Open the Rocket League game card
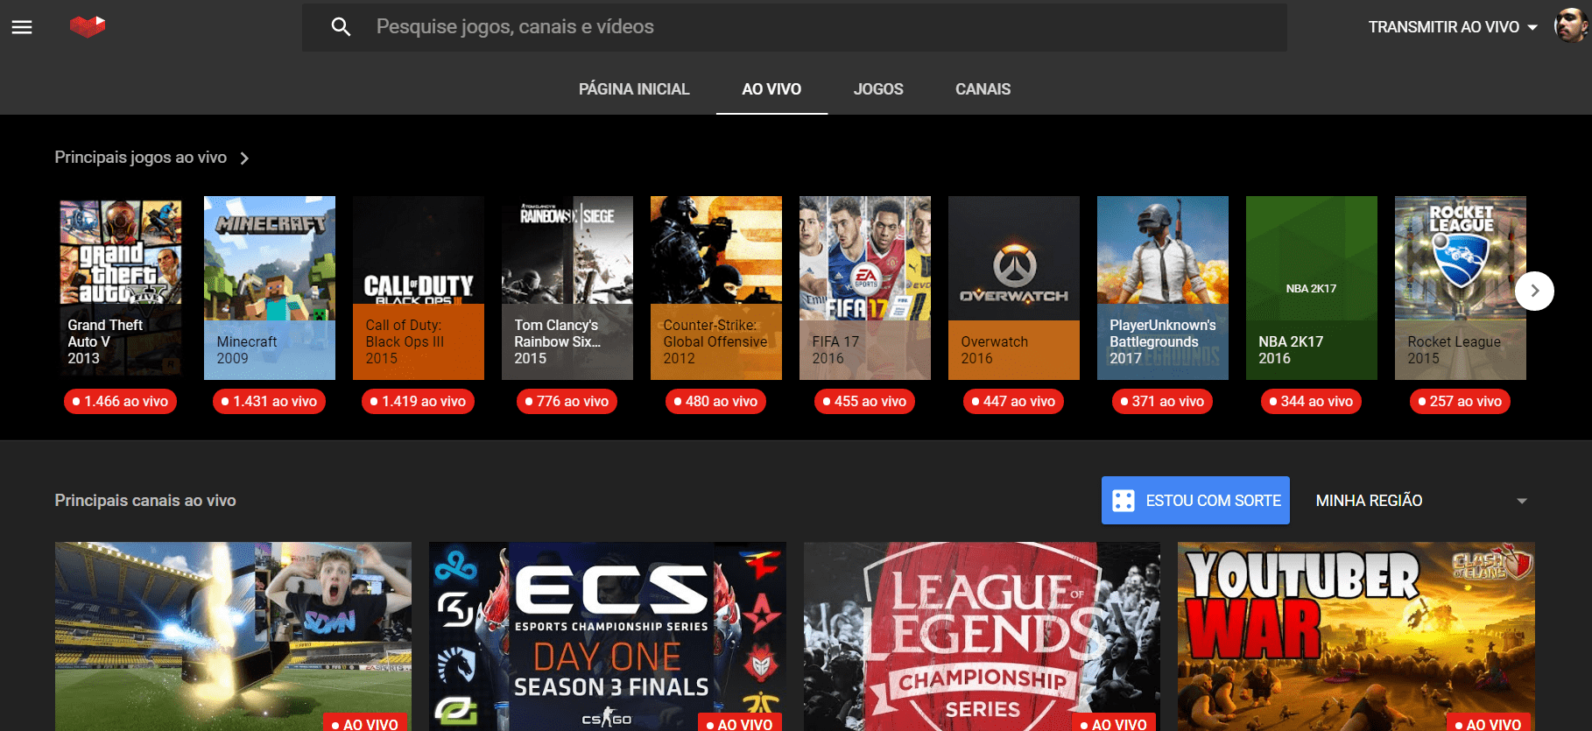Image resolution: width=1592 pixels, height=731 pixels. [1461, 288]
